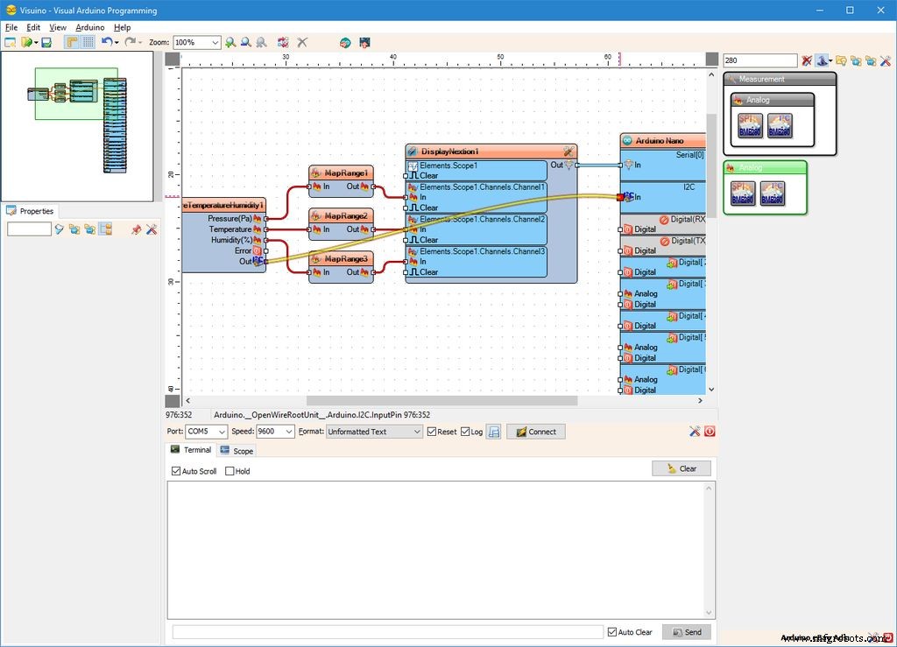Click the undo arrow icon
This screenshot has width=897, height=647.
point(106,42)
